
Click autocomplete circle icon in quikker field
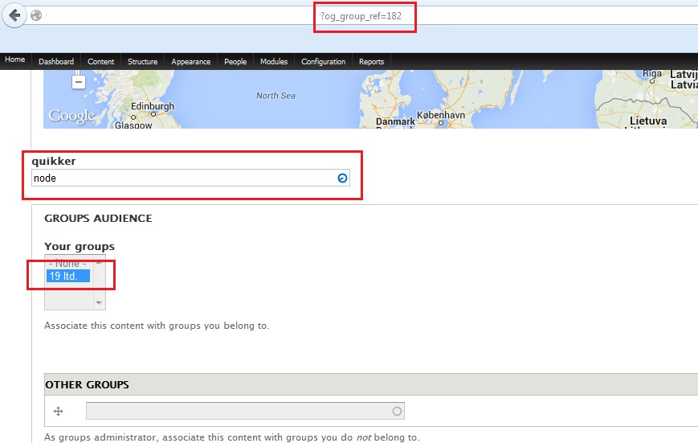tap(342, 178)
